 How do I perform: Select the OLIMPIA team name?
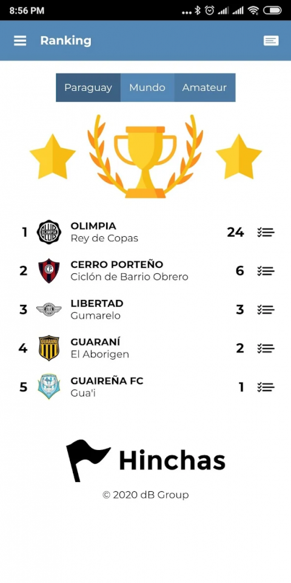(x=93, y=226)
